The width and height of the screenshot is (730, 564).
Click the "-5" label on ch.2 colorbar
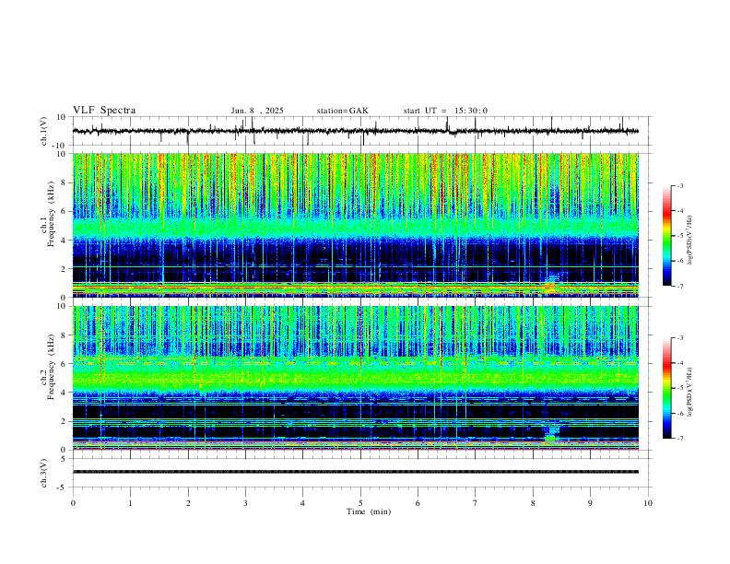coord(680,388)
